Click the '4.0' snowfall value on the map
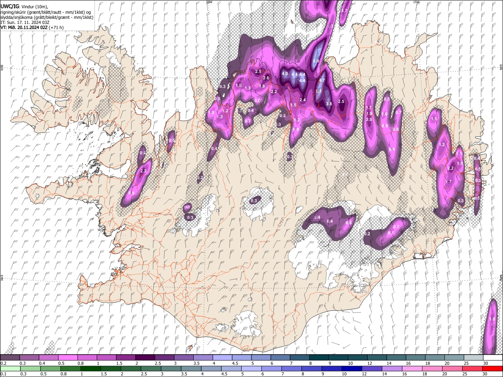503x377 pixels. (x=285, y=73)
